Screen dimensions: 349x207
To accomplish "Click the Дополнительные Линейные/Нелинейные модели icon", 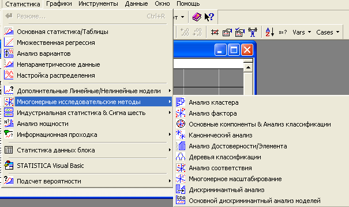I will click(x=9, y=90).
